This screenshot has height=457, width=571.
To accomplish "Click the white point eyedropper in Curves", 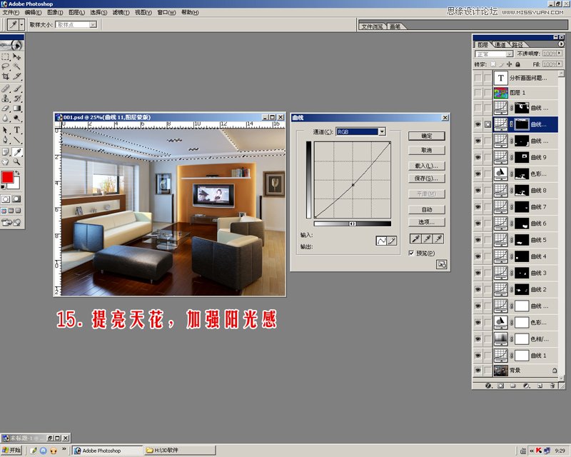I will pos(439,238).
